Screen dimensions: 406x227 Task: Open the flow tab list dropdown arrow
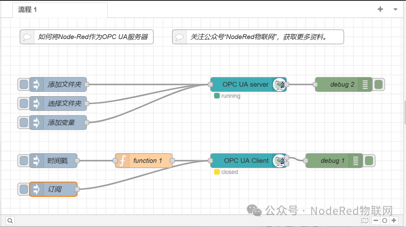(395, 9)
